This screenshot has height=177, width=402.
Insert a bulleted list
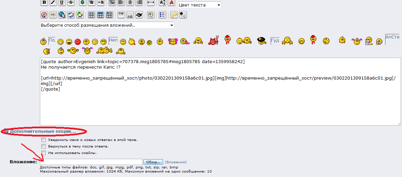click(163, 15)
